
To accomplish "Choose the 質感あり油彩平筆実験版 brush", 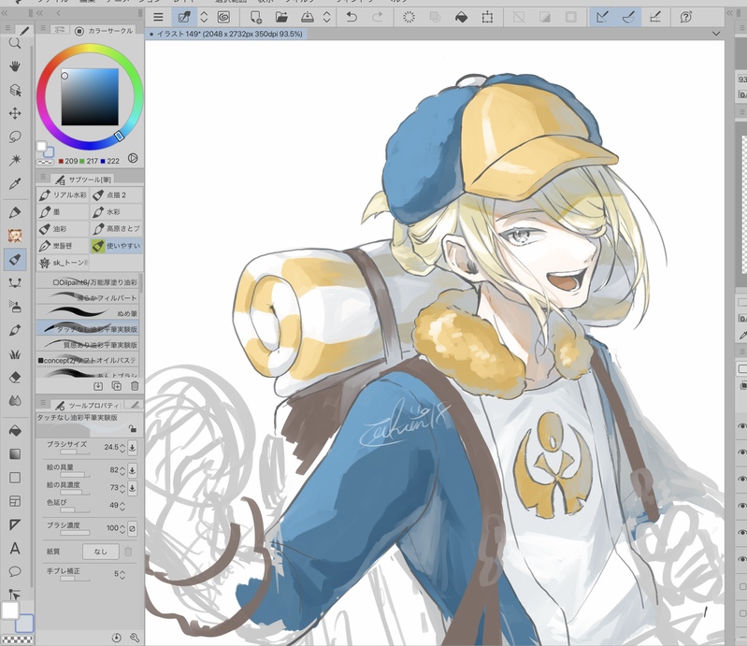I will (x=88, y=344).
